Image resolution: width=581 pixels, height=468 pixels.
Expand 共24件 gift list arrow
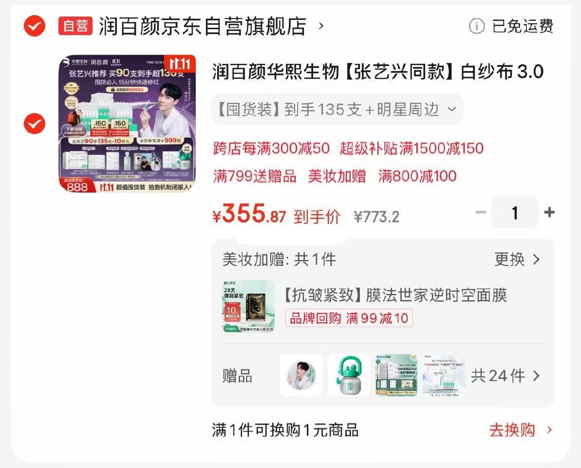(x=536, y=376)
